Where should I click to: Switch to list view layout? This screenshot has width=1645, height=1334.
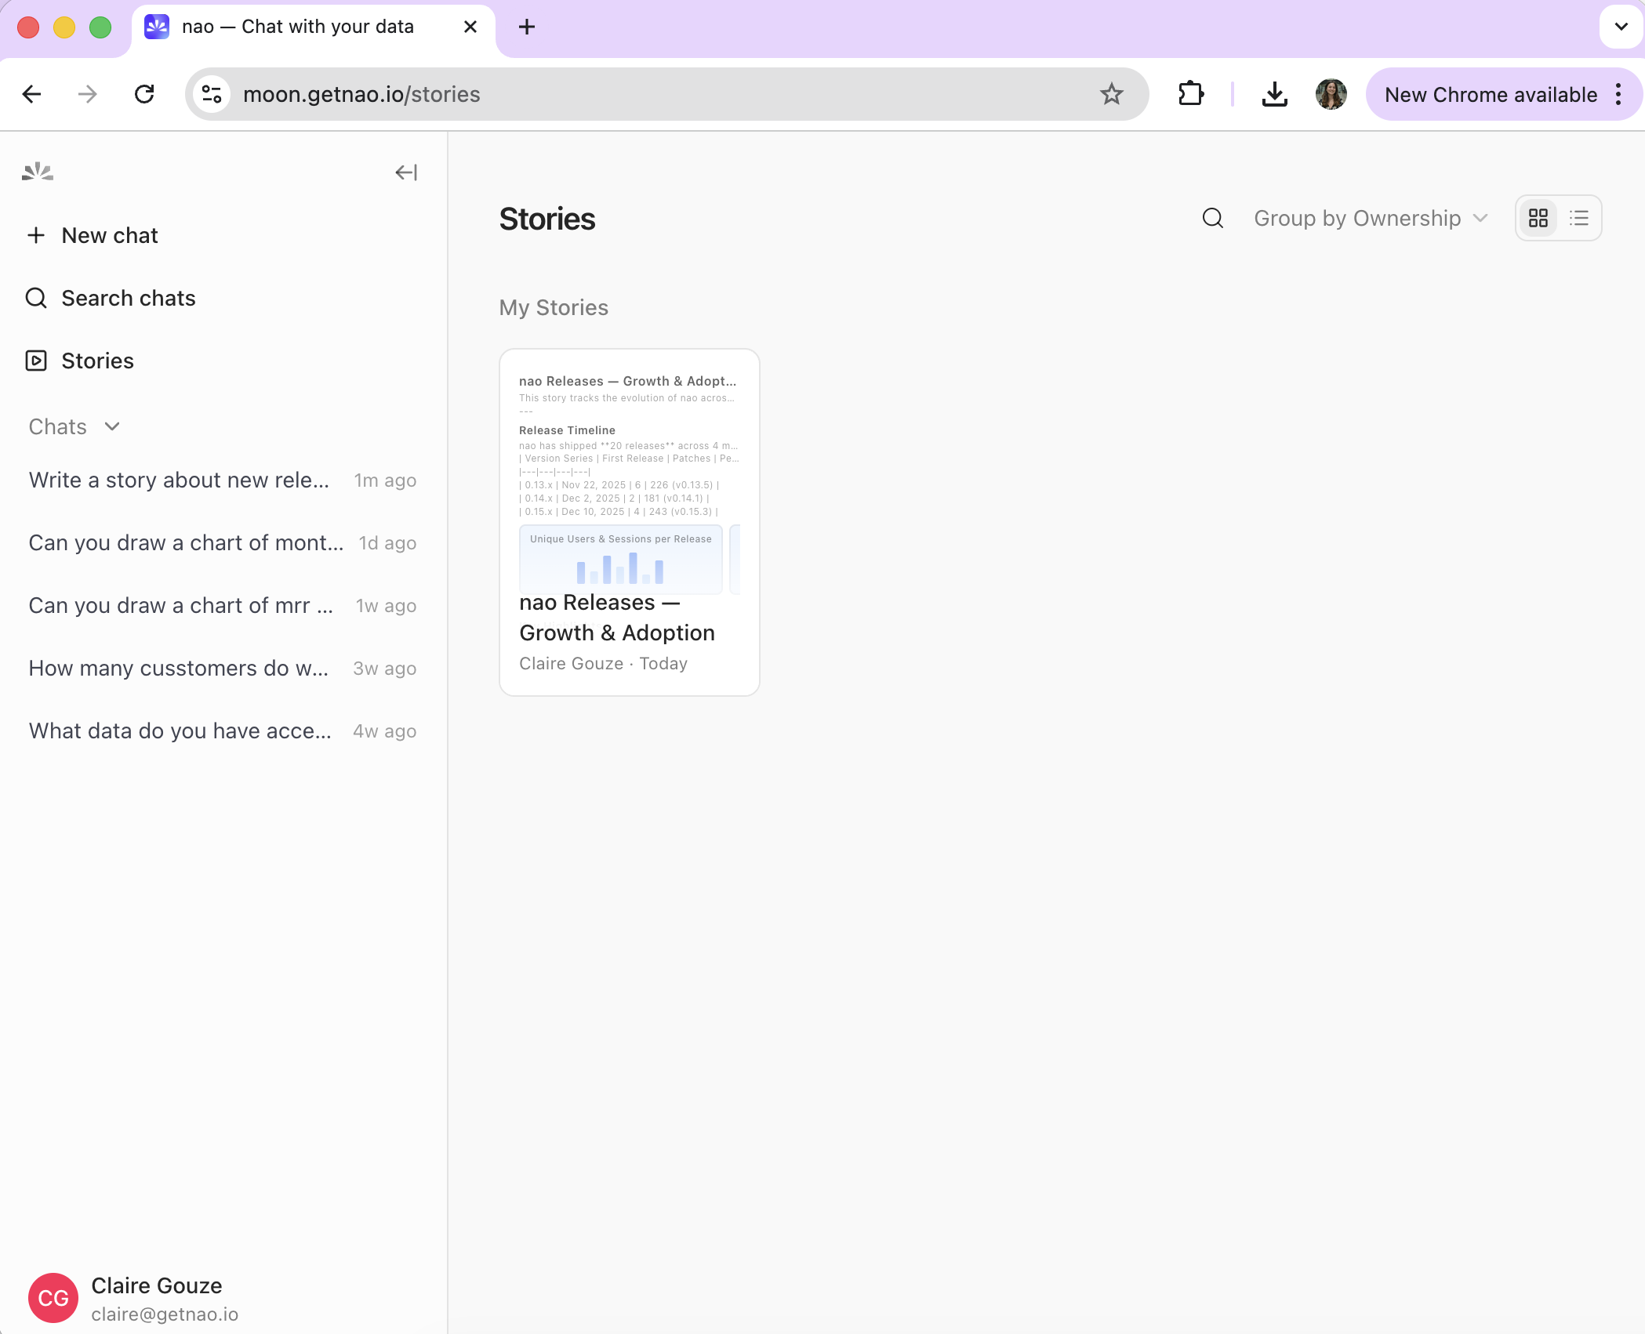1578,219
